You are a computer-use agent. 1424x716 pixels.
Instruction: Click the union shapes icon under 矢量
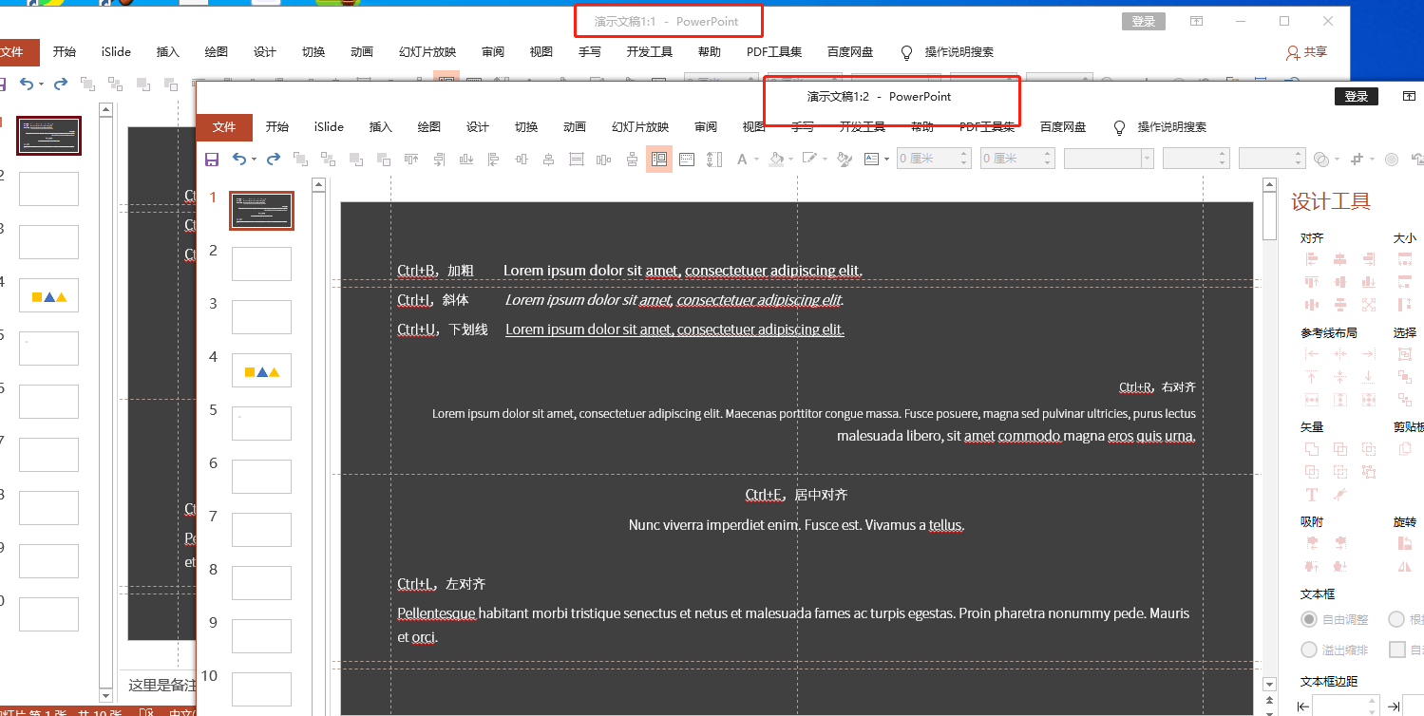1312,448
